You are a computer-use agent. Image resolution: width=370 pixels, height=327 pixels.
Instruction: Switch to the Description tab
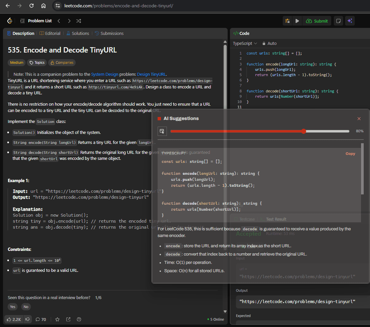click(x=21, y=33)
